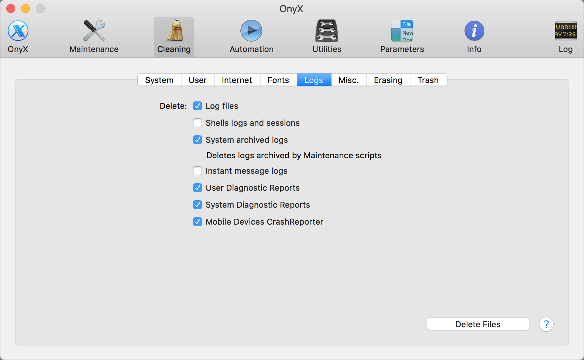Disable User Diagnostic Reports
This screenshot has height=360, width=584.
[197, 188]
